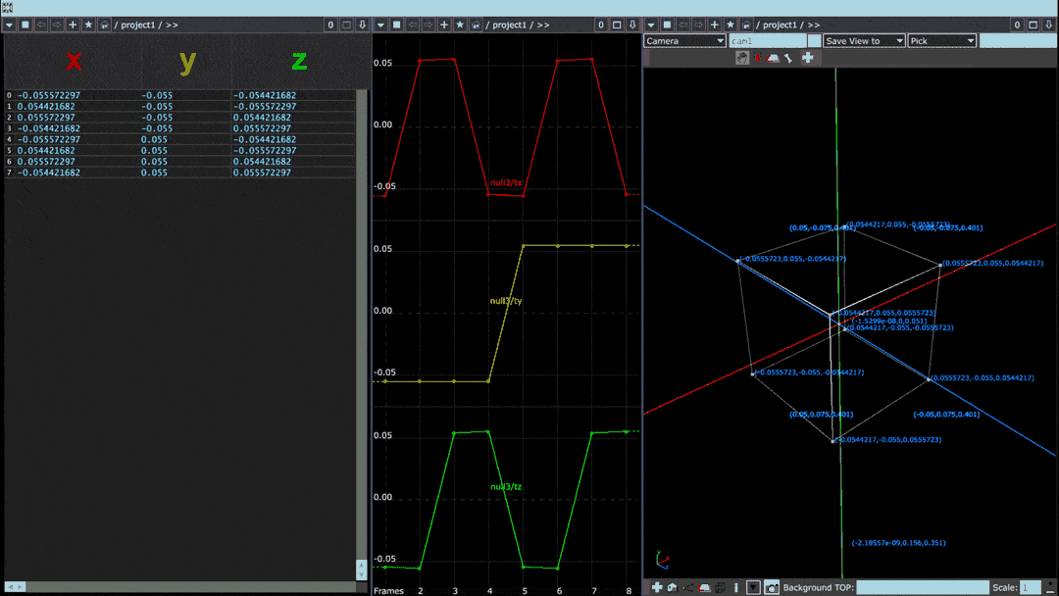Select the red arrow select tool
This screenshot has height=596, width=1059.
(758, 58)
